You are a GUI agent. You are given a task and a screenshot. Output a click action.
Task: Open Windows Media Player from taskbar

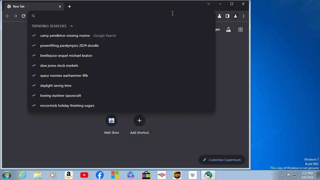click(x=53, y=175)
